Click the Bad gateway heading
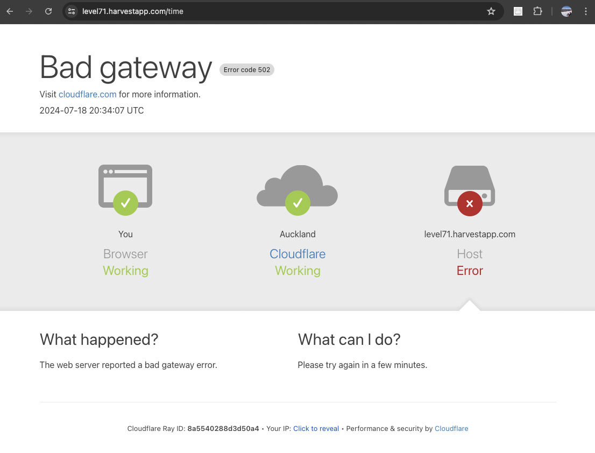The height and width of the screenshot is (453, 595). coord(125,68)
